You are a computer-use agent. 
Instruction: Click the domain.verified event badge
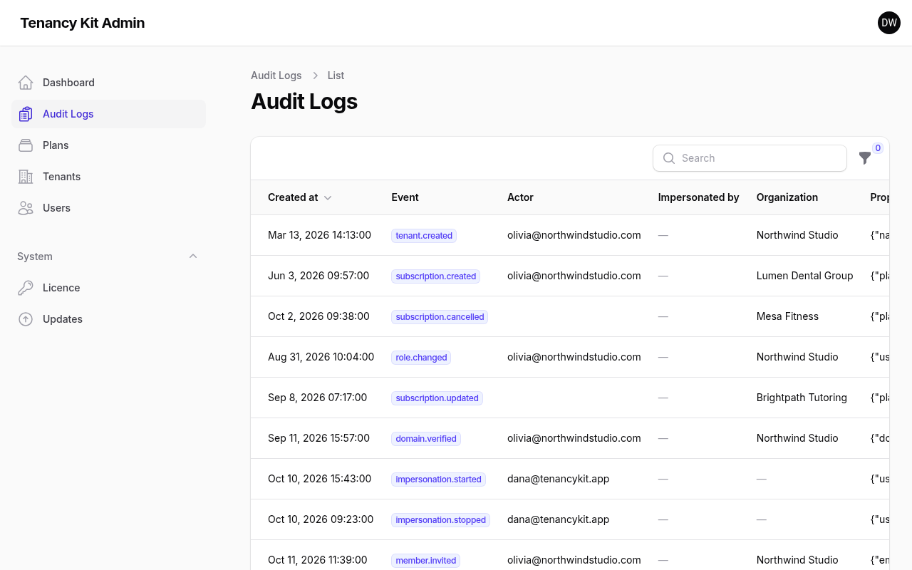[426, 439]
